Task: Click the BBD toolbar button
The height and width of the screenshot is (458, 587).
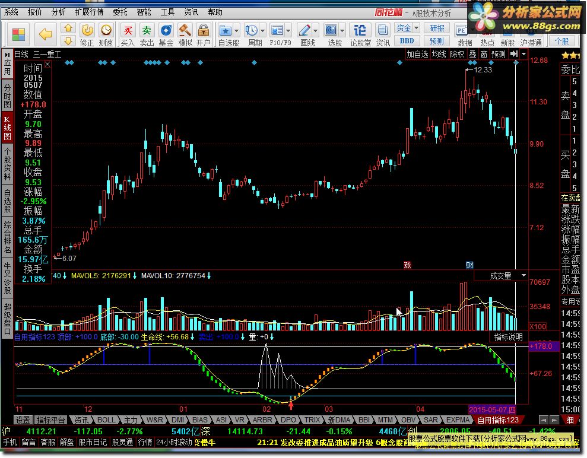Action: tap(407, 40)
